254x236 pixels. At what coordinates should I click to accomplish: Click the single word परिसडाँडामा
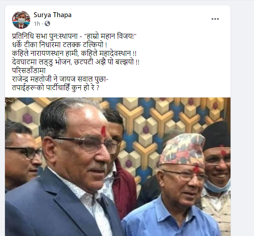click(x=29, y=70)
